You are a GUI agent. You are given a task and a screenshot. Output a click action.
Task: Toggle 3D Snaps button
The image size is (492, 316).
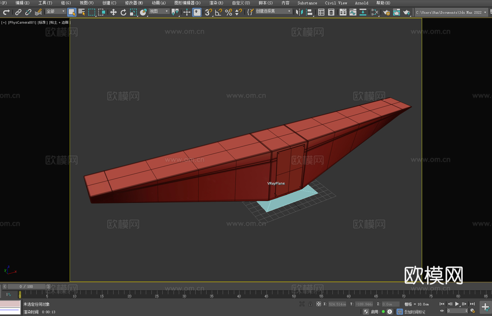209,12
